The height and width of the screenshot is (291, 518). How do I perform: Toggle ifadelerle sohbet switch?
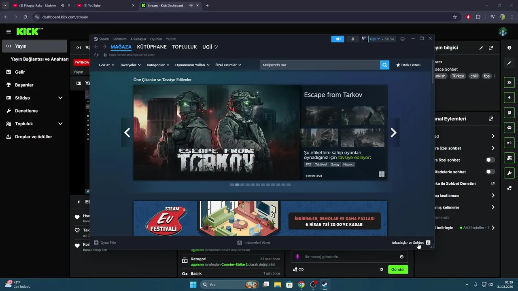490,172
